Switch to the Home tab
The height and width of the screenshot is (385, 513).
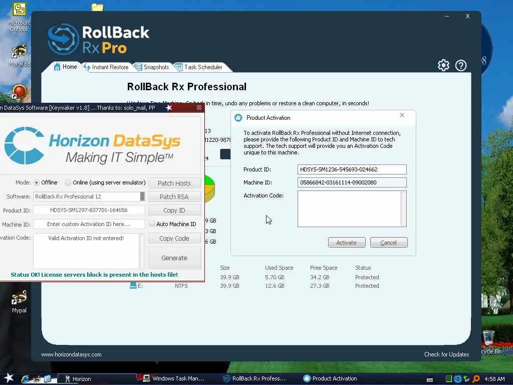66,67
